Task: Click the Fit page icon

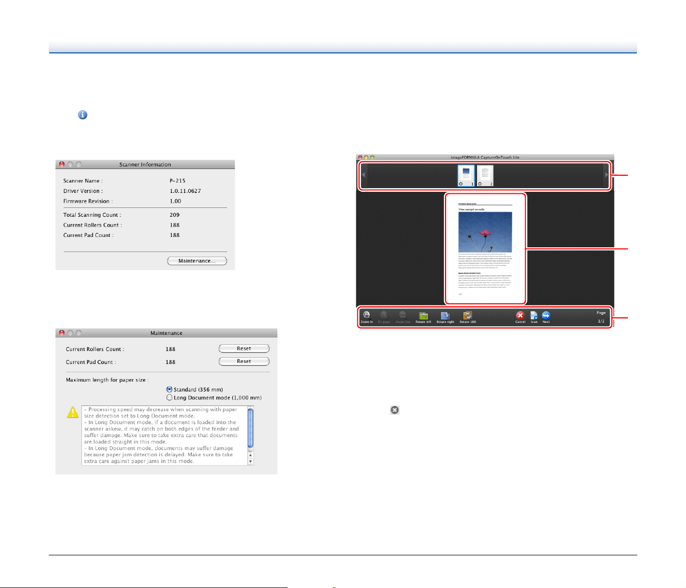Action: [384, 315]
